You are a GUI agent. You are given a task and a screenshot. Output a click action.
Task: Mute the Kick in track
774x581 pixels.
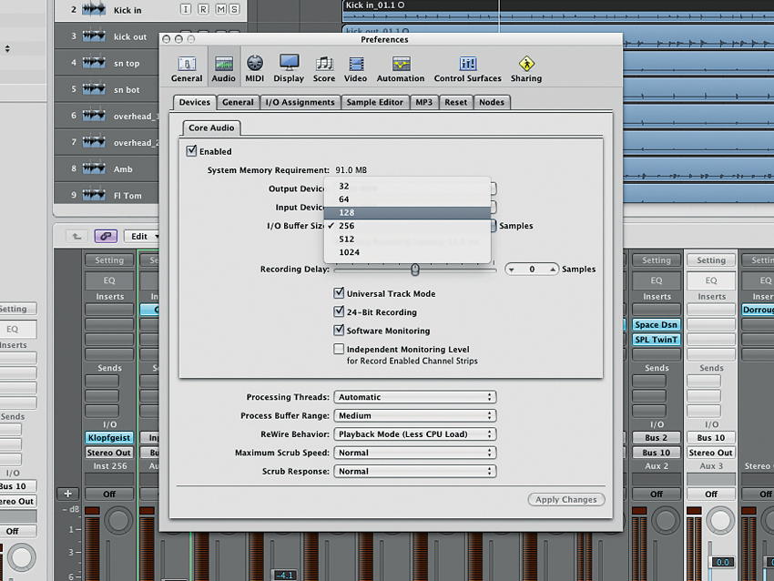(x=220, y=9)
